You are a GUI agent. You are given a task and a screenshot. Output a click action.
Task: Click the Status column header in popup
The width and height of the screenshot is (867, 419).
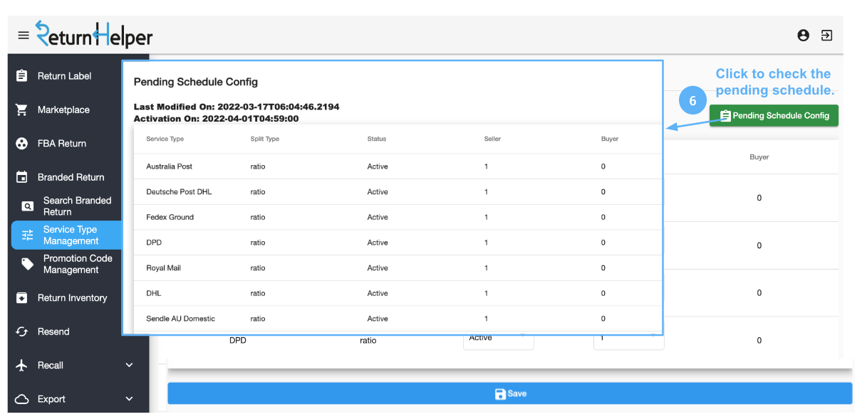point(377,139)
